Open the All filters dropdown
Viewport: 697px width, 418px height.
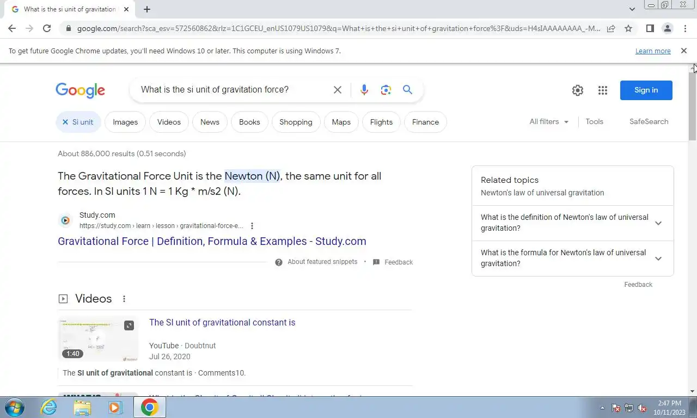tap(549, 122)
